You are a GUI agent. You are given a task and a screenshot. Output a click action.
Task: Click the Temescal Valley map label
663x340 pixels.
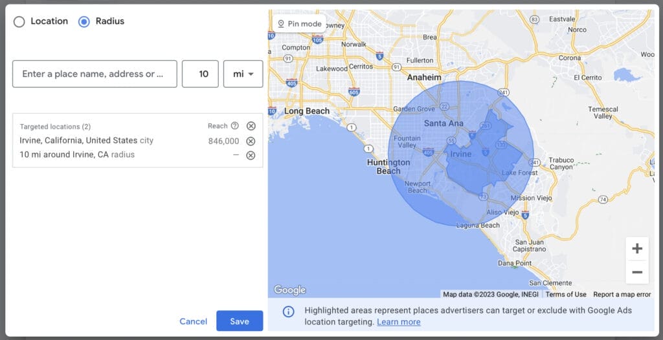point(603,112)
